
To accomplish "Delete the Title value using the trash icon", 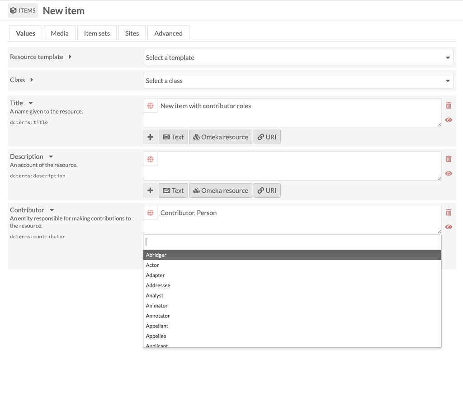I will click(x=449, y=105).
